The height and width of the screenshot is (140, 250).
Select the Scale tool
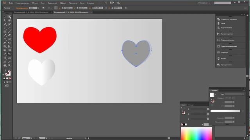tap(9, 39)
